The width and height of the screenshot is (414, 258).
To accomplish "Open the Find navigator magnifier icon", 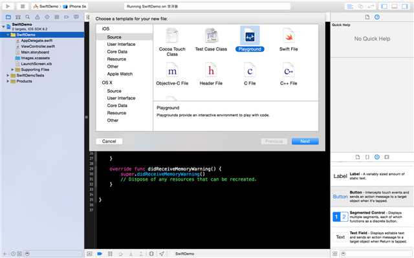I will pyautogui.click(x=28, y=17).
